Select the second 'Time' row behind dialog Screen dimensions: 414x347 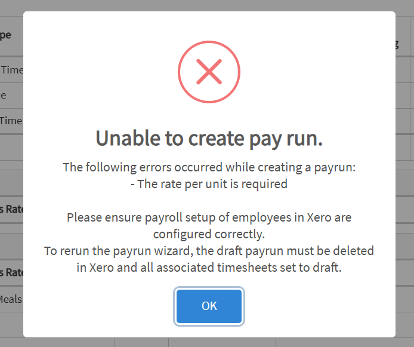pyautogui.click(x=11, y=121)
